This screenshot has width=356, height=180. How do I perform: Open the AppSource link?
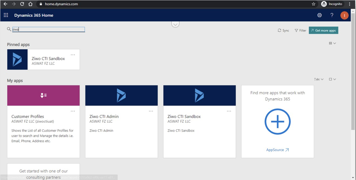(x=278, y=150)
